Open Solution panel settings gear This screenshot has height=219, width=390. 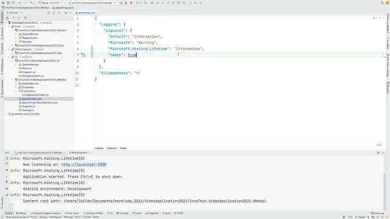(66, 12)
